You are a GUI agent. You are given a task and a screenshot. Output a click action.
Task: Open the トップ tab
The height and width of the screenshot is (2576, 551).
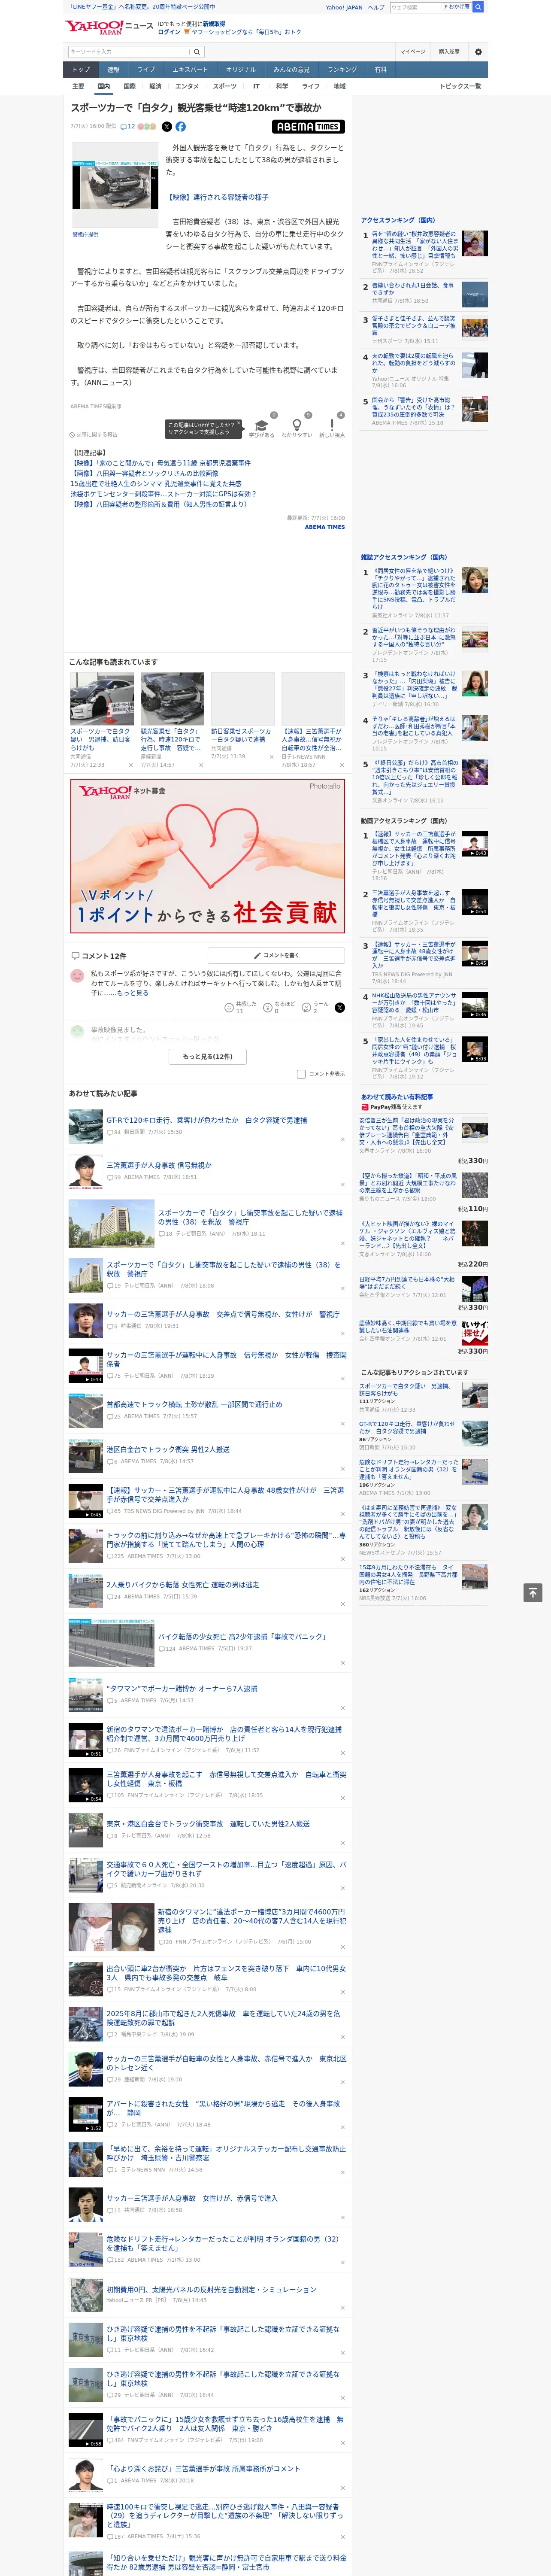pyautogui.click(x=81, y=70)
